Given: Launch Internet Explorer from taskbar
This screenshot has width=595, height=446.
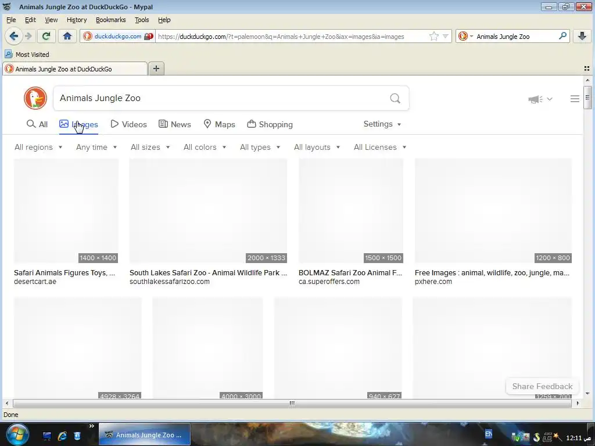Looking at the screenshot, I should point(62,436).
